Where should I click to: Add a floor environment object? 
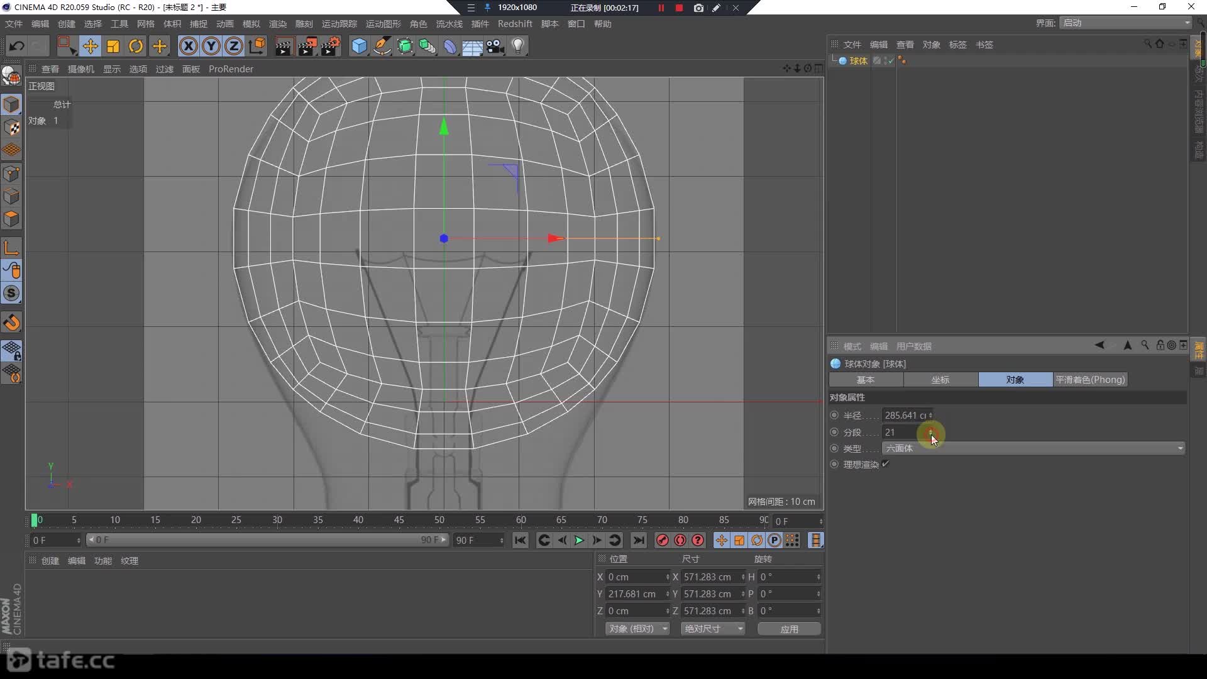coord(472,47)
